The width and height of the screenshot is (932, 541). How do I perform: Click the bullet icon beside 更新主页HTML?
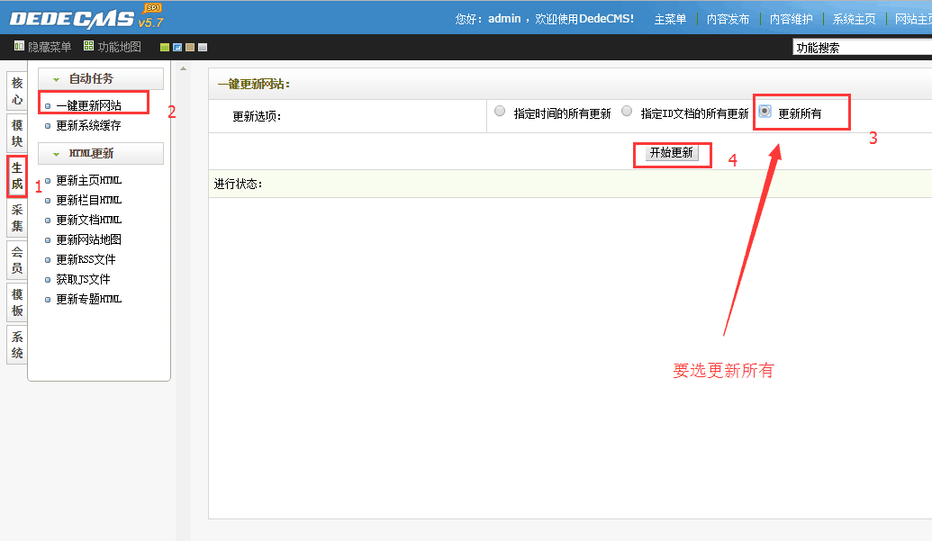click(48, 181)
